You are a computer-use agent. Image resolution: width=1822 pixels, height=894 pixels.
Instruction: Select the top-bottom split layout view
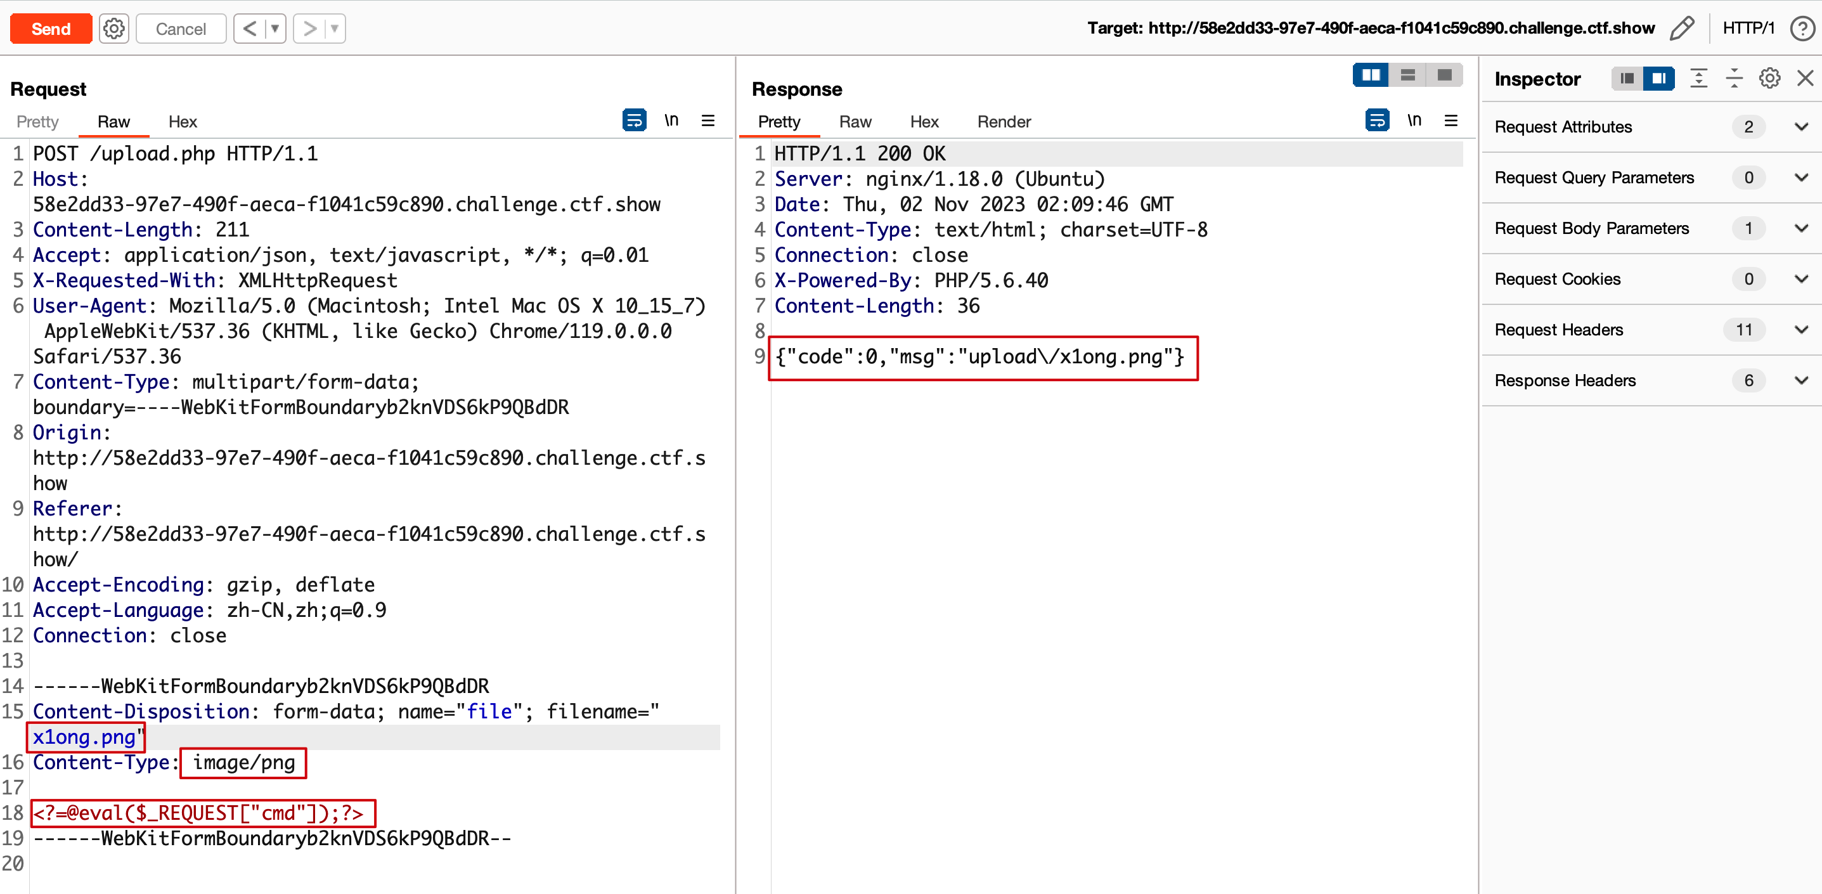point(1407,75)
